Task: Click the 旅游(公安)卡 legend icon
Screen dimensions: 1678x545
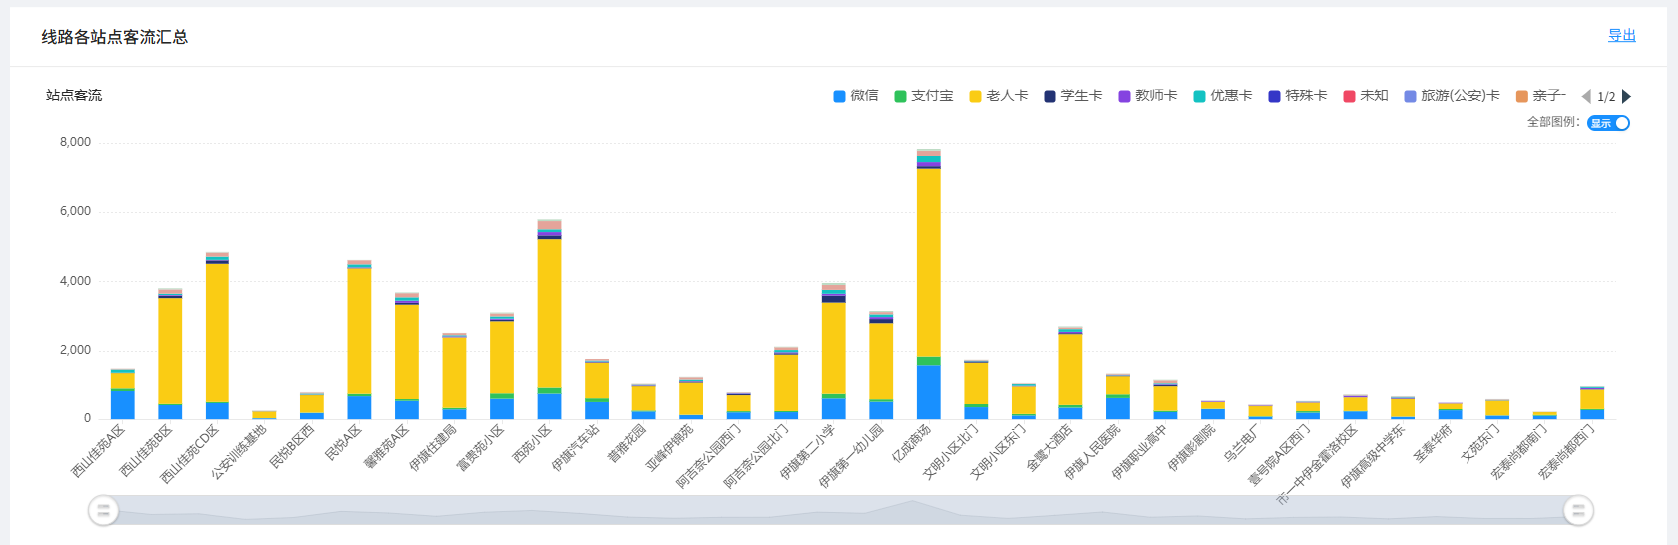Action: point(1410,96)
